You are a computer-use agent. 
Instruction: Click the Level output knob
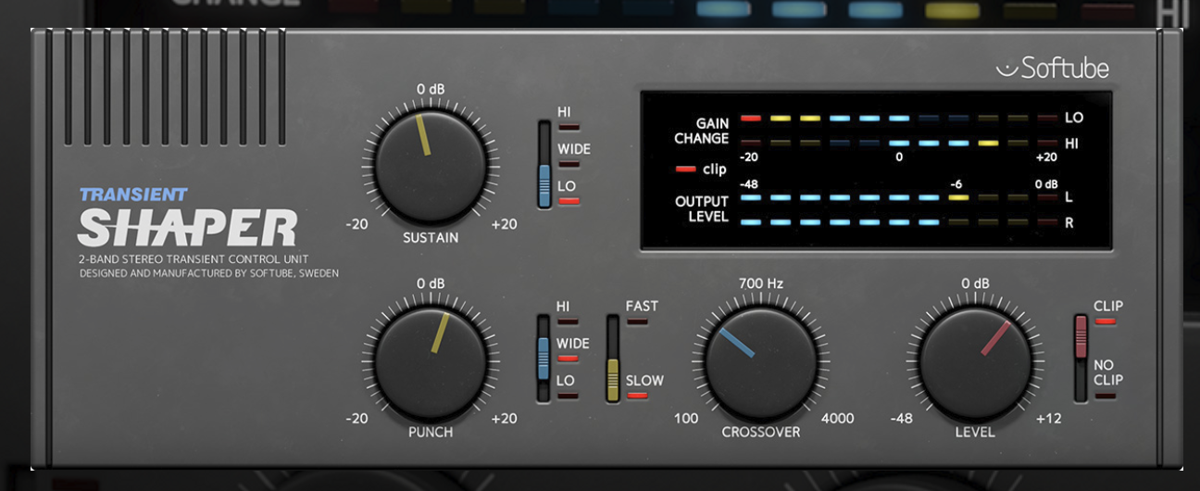coord(975,361)
